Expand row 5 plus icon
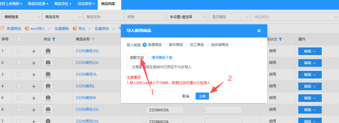 click(x=34, y=98)
